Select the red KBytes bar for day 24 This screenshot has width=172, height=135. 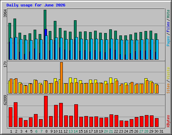[126, 124]
